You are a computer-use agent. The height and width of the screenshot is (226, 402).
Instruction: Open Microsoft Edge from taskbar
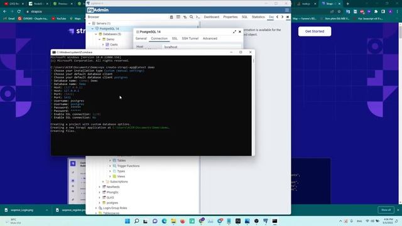(164, 221)
